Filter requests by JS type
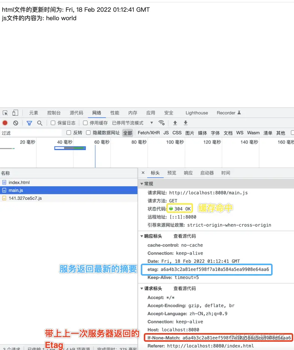The height and width of the screenshot is (350, 294). (x=166, y=133)
